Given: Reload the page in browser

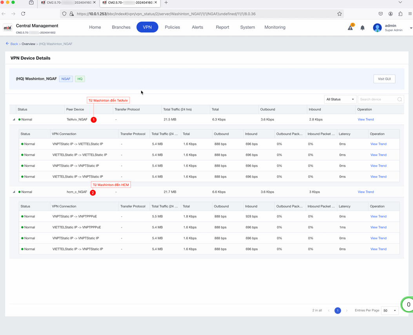Looking at the screenshot, I should pyautogui.click(x=23, y=14).
